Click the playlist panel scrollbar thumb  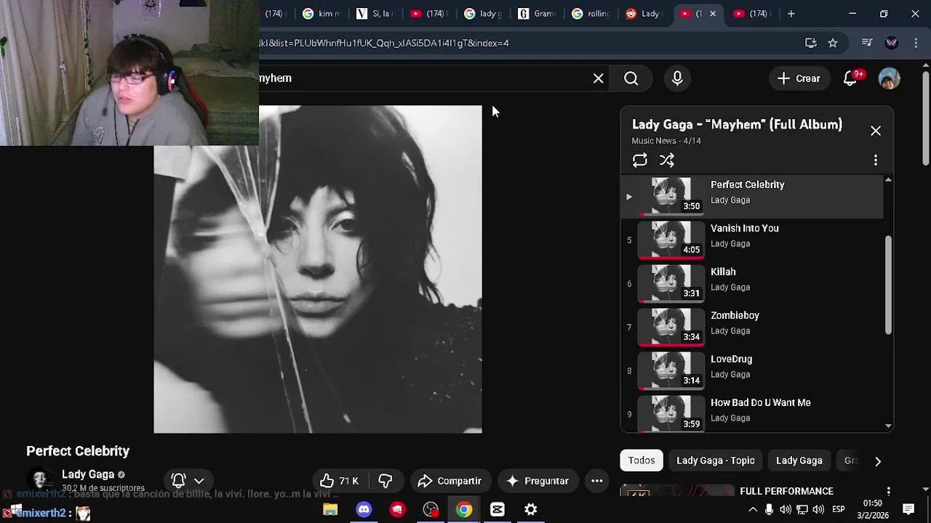888,285
